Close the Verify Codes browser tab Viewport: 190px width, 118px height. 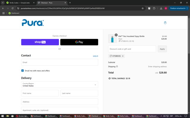tap(34, 3)
